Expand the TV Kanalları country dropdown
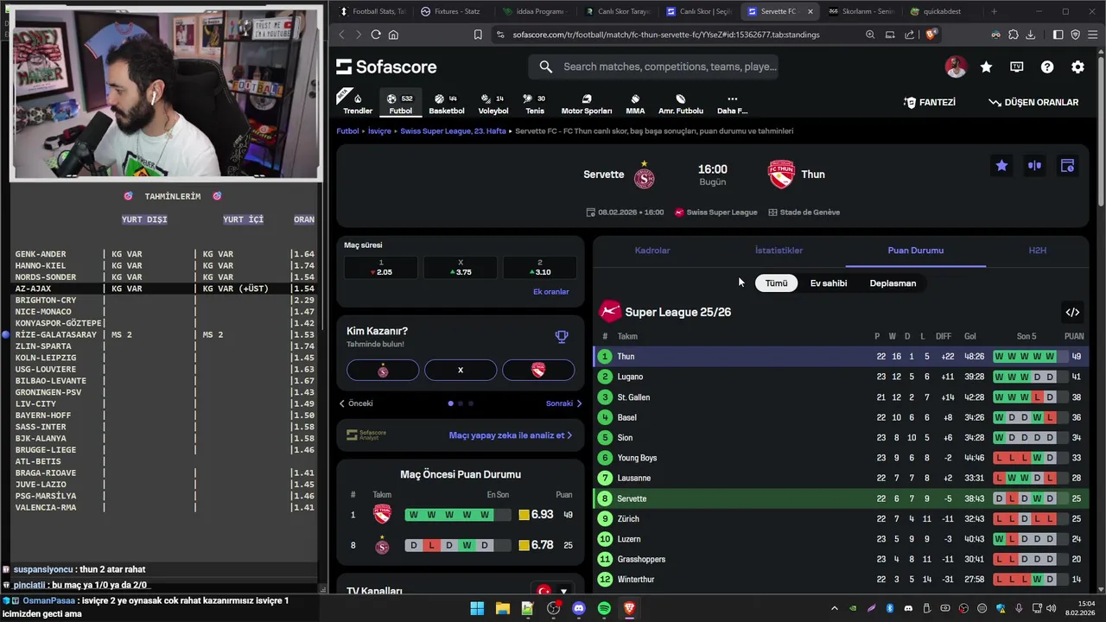 pos(553,592)
